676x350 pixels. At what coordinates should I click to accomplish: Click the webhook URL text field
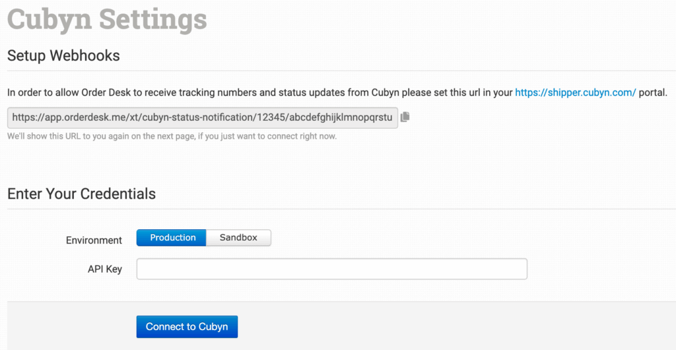tap(203, 118)
